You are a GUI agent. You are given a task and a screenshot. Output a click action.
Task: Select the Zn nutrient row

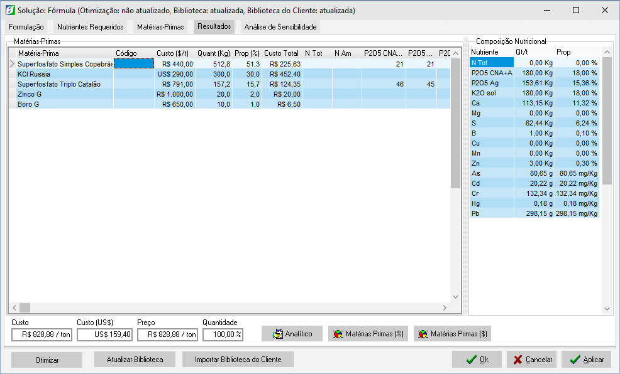(x=534, y=163)
